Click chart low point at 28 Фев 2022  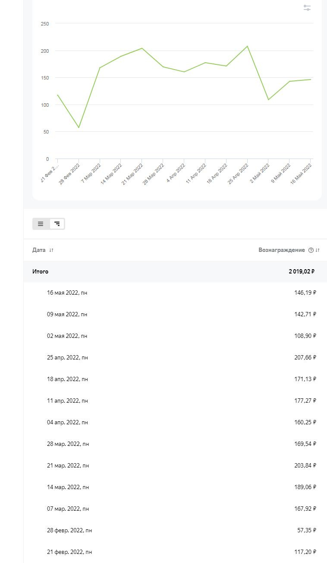tap(79, 127)
